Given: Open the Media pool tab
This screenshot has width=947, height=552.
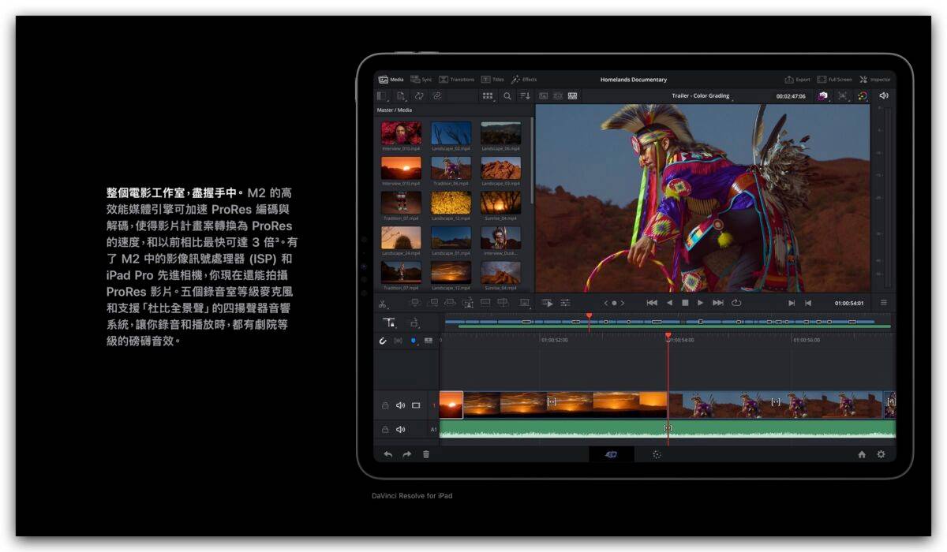Looking at the screenshot, I should click(391, 80).
